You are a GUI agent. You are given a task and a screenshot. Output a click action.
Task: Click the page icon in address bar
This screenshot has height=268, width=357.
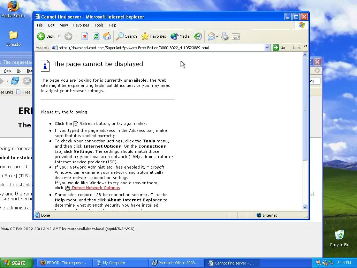54,47
